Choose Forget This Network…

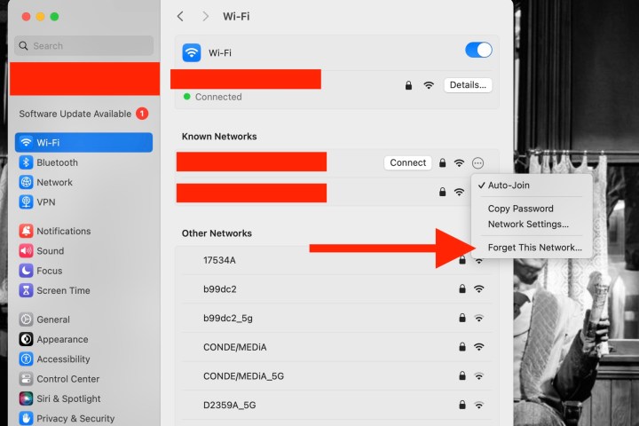pyautogui.click(x=534, y=248)
